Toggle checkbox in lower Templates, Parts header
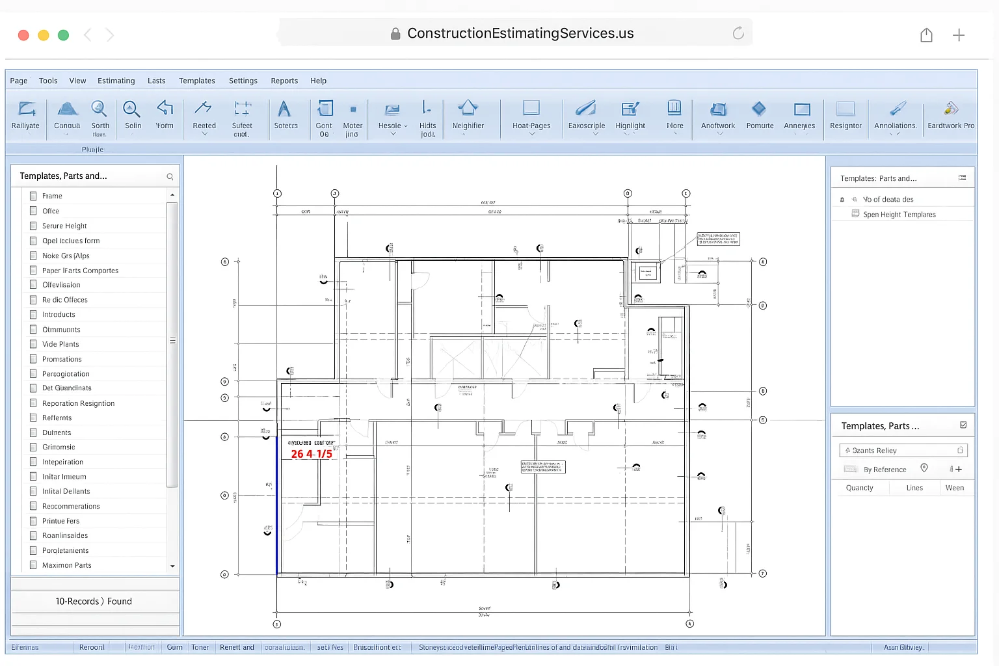 pyautogui.click(x=963, y=425)
